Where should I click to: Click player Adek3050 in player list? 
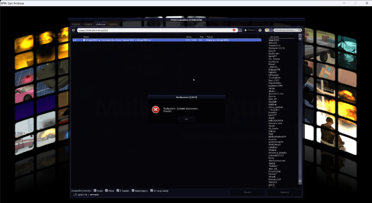[x=274, y=40]
